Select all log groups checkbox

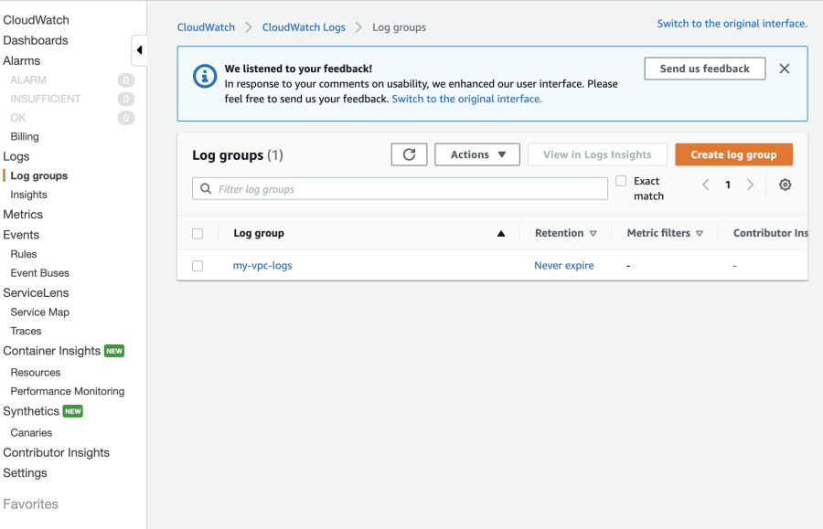click(198, 234)
